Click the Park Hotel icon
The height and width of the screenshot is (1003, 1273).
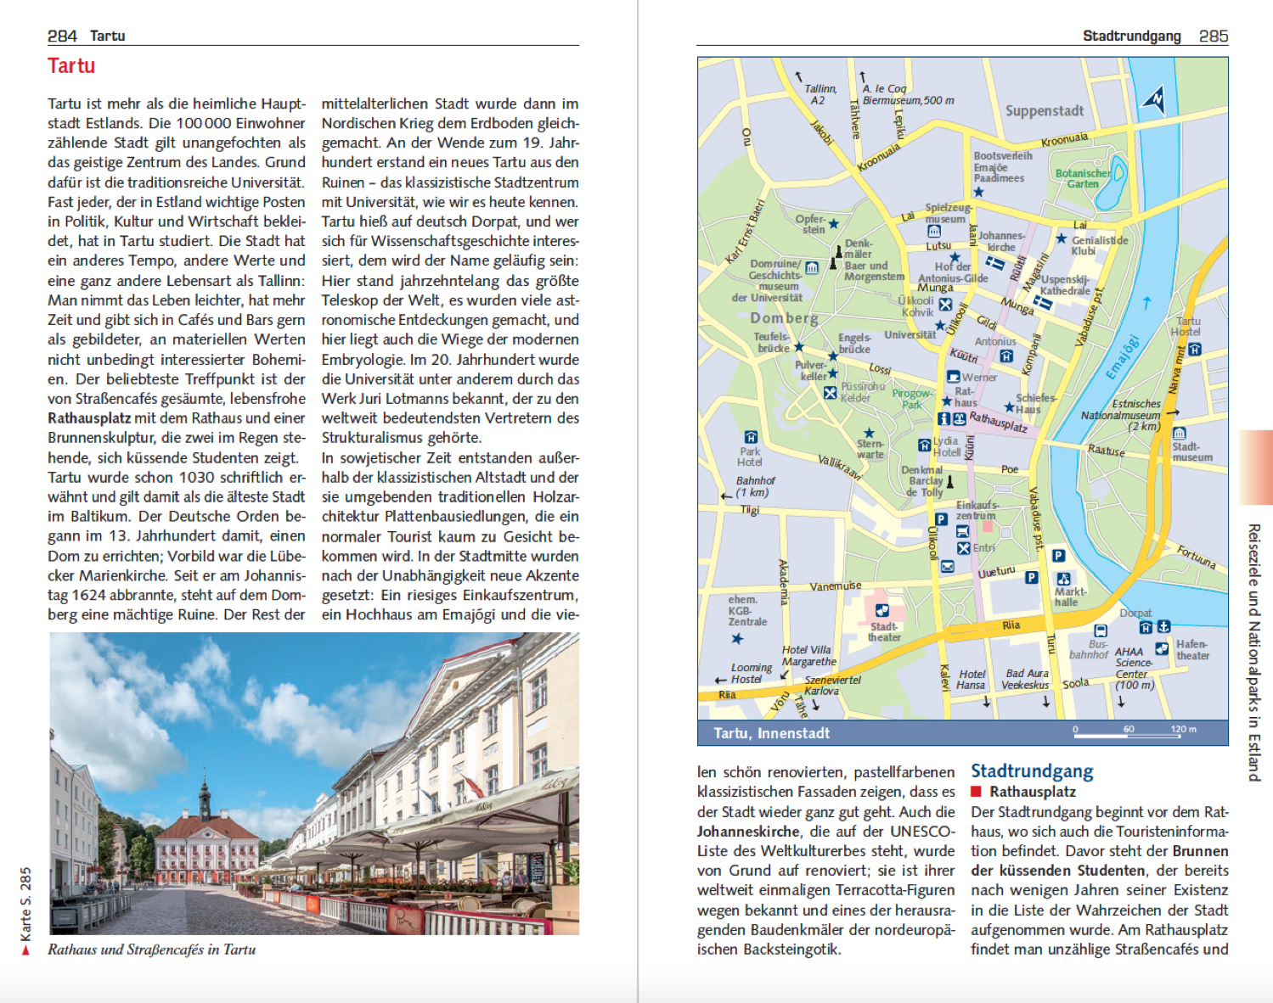[751, 438]
